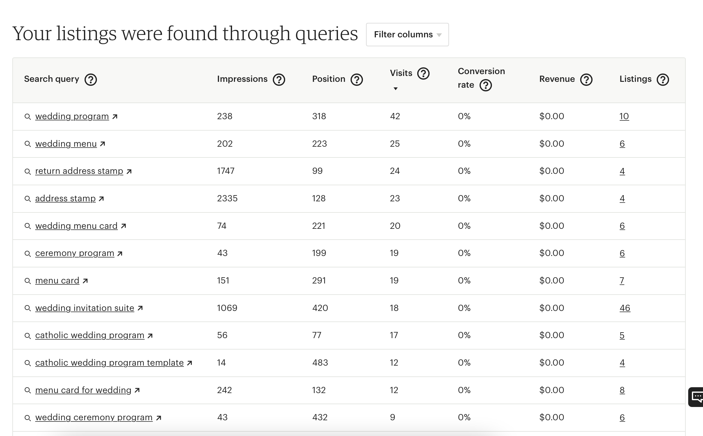
Task: Open the return address stamp query link
Action: point(79,171)
